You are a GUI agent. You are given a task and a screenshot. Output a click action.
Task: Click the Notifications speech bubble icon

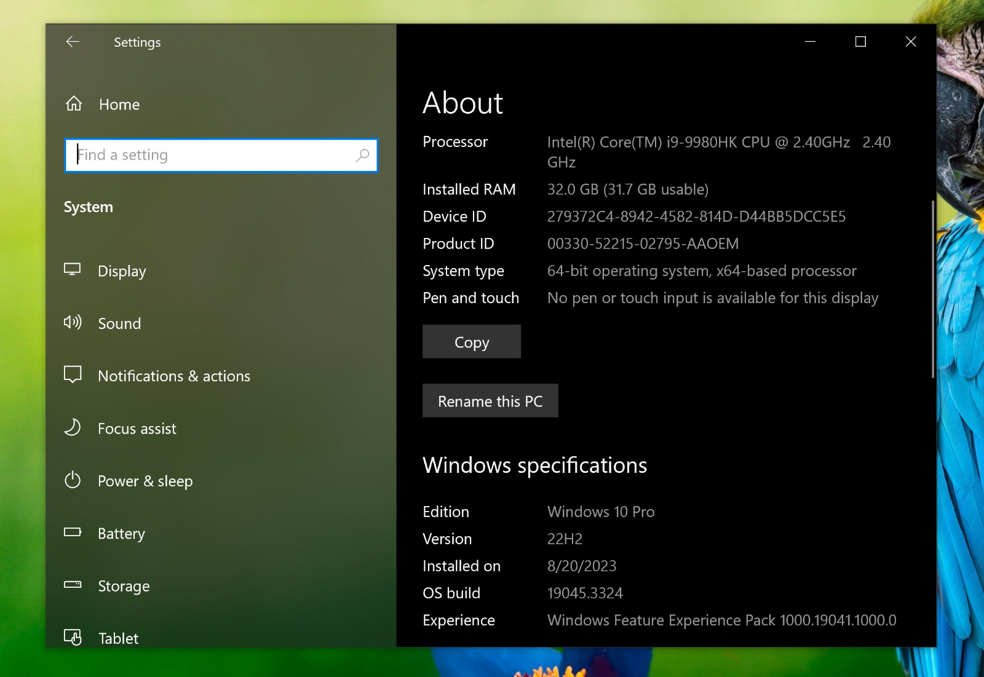[x=73, y=374]
